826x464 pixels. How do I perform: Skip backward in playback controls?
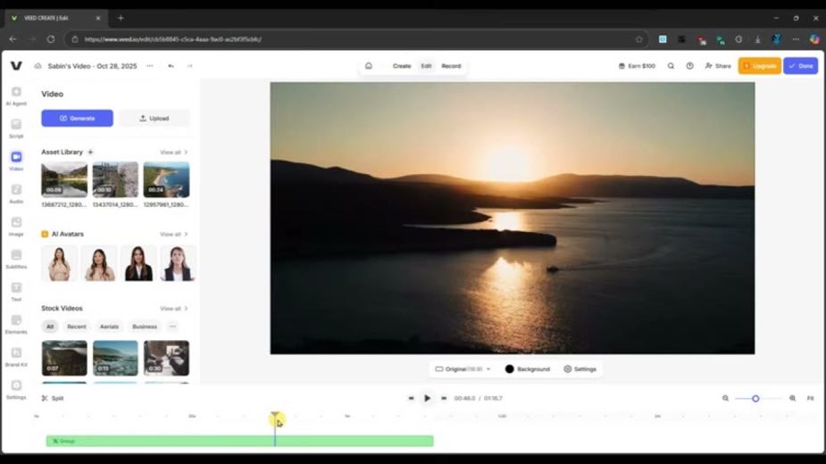411,398
